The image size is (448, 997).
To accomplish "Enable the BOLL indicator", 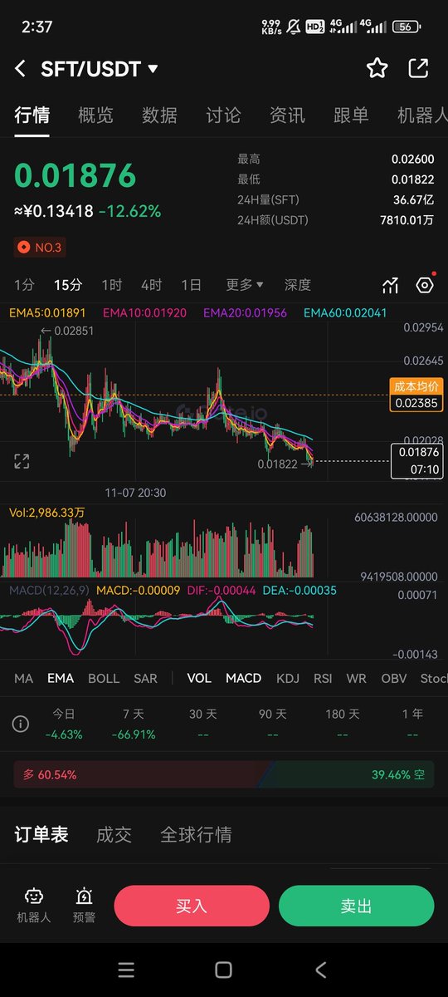I will [x=104, y=678].
